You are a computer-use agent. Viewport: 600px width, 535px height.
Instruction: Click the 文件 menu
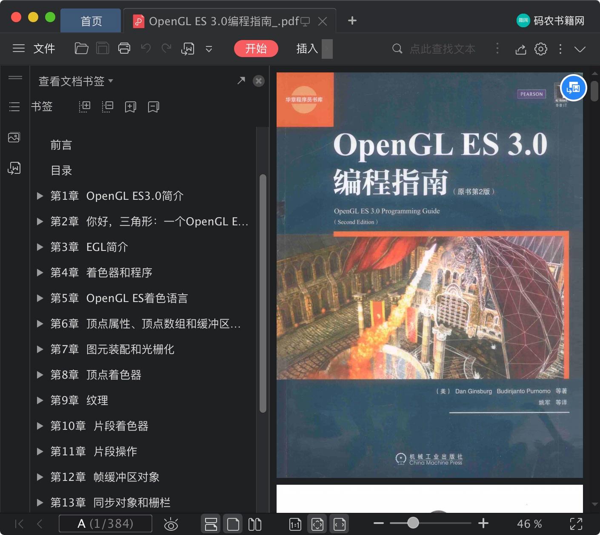[x=44, y=49]
